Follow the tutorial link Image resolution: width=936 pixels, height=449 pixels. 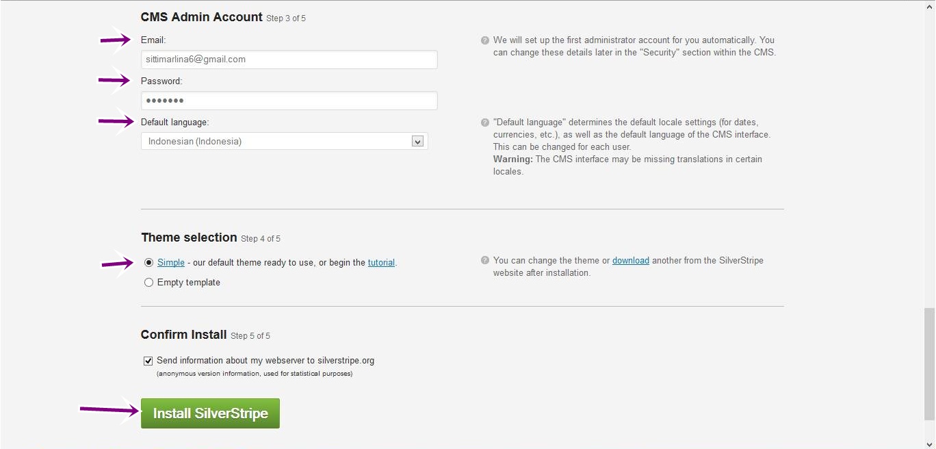point(381,263)
